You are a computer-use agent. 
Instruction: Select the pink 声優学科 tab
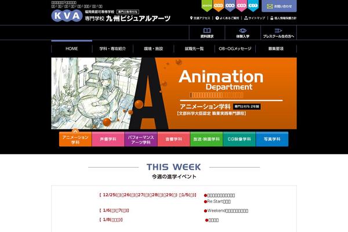pos(108,139)
